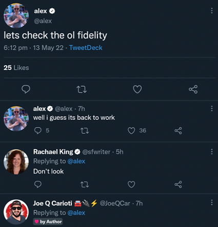Reply to 'well i guess its back to work'
This screenshot has height=227, width=218.
(38, 130)
